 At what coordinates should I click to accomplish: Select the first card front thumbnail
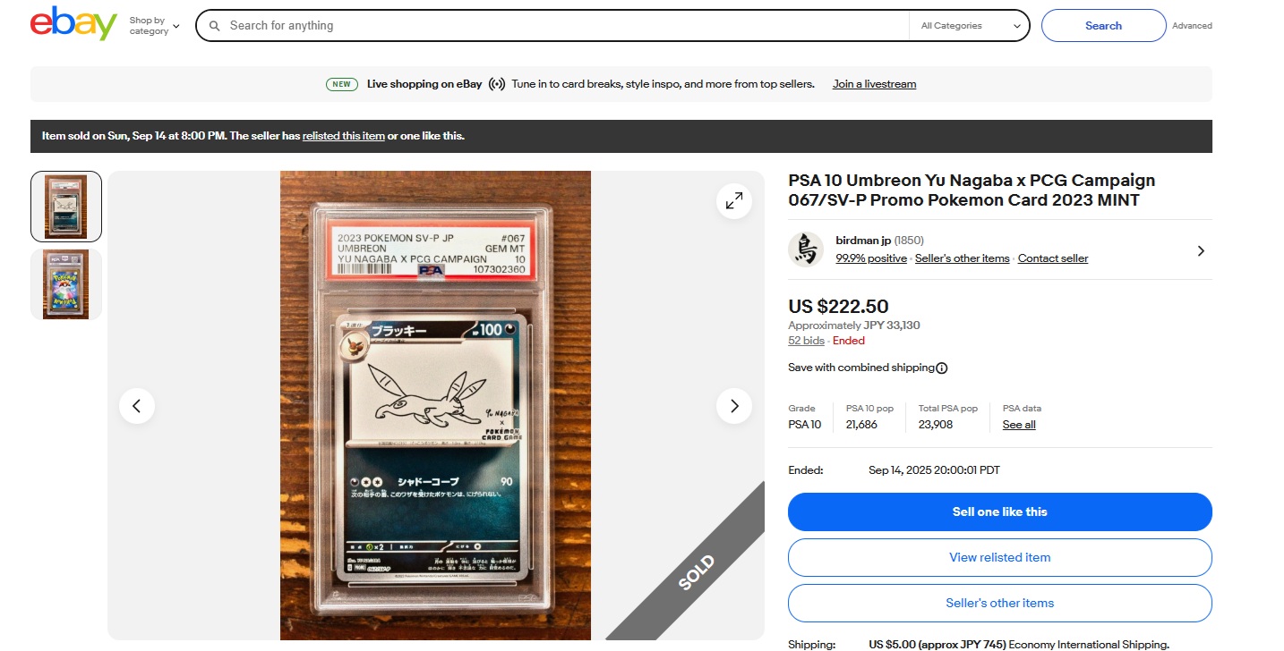coord(66,207)
